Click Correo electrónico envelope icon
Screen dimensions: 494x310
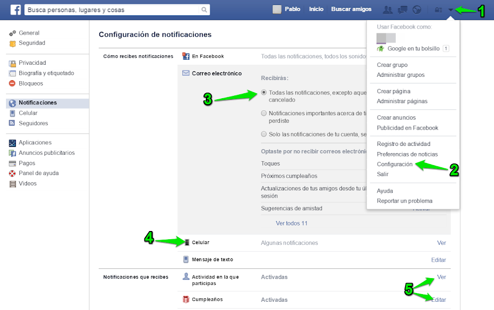tap(186, 73)
